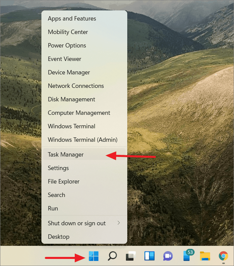Open the taskbar app showing badge 53
This screenshot has width=234, height=266.
pos(188,256)
